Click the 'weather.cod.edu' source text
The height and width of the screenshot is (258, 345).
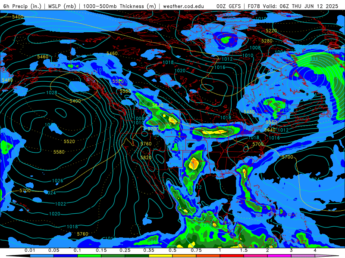click(184, 6)
